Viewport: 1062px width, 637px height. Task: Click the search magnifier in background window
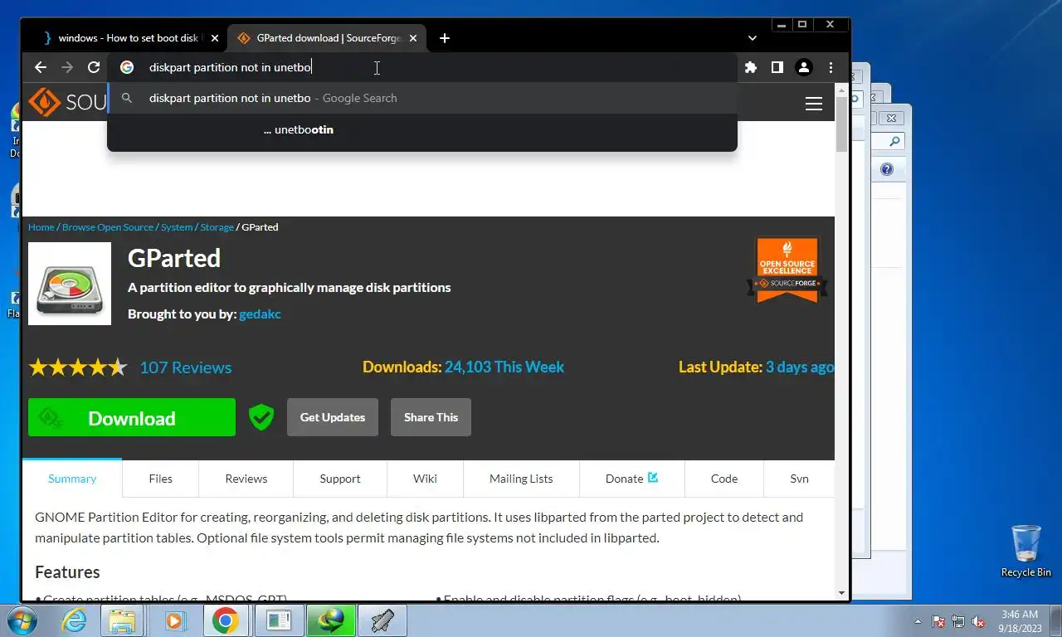(894, 142)
